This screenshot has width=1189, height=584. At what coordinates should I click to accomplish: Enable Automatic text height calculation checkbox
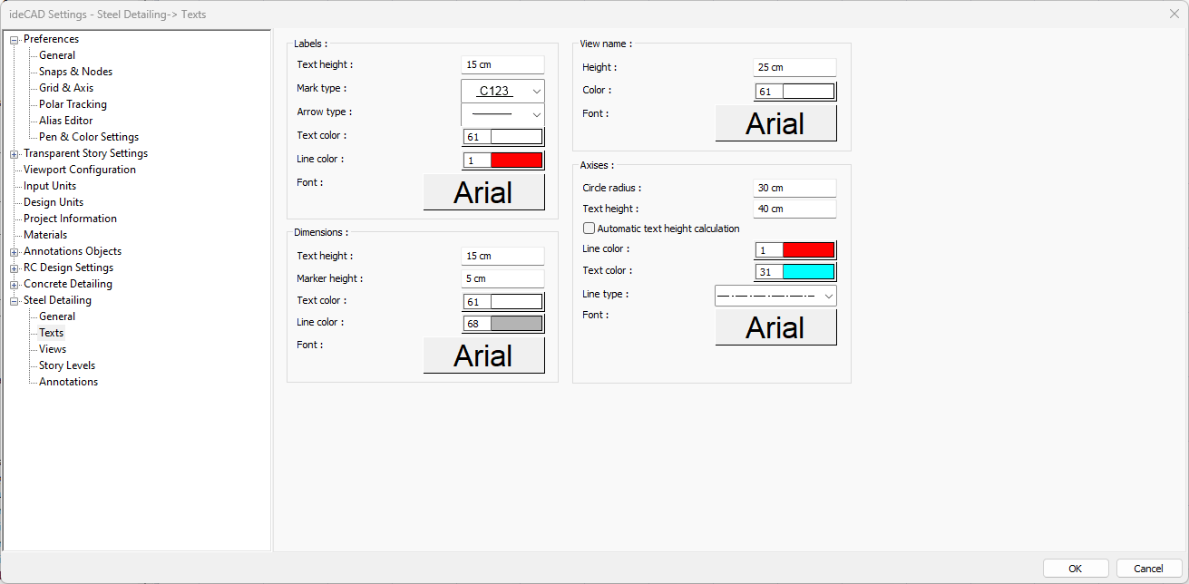tap(589, 229)
